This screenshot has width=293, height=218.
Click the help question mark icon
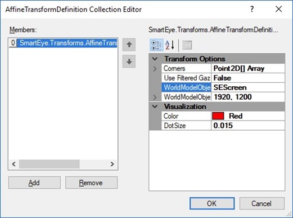pos(252,9)
